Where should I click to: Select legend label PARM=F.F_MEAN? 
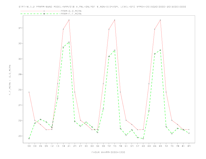point(71,14)
